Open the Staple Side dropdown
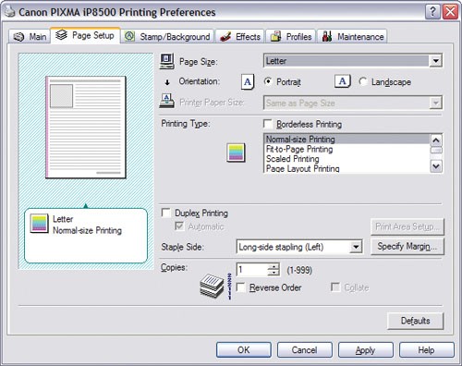 tap(356, 247)
